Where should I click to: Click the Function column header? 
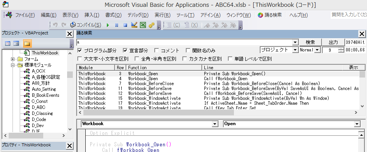click(x=164, y=68)
